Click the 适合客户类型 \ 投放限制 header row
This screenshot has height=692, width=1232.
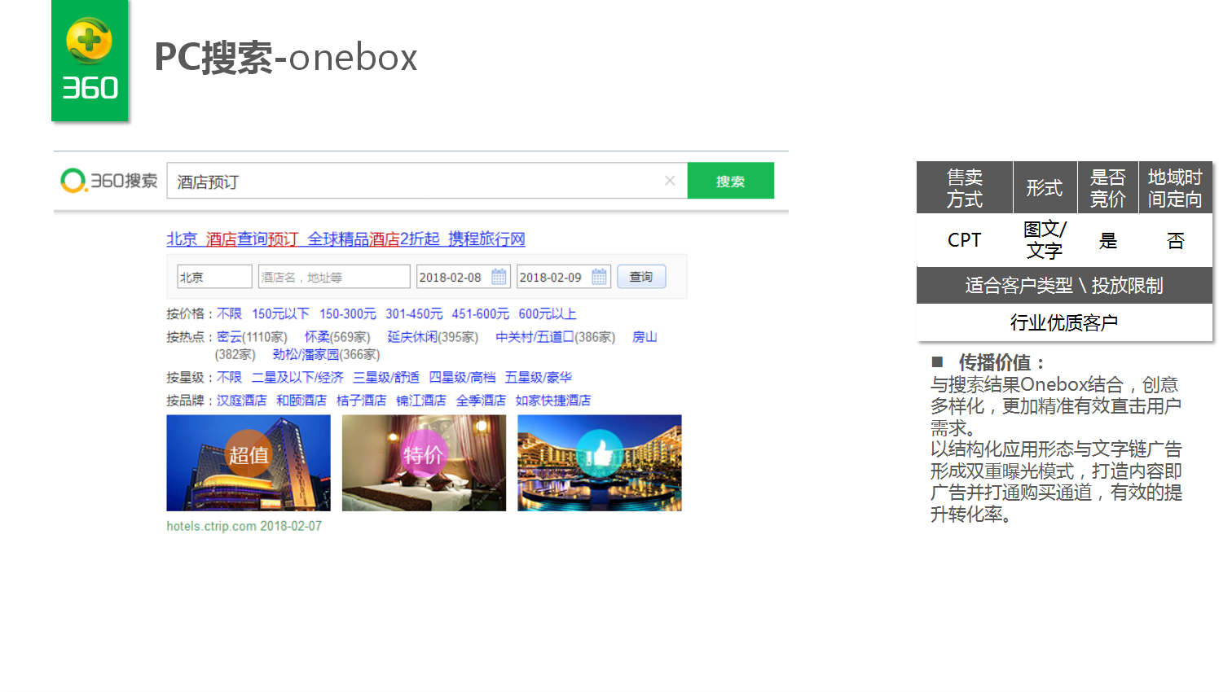tap(1064, 286)
